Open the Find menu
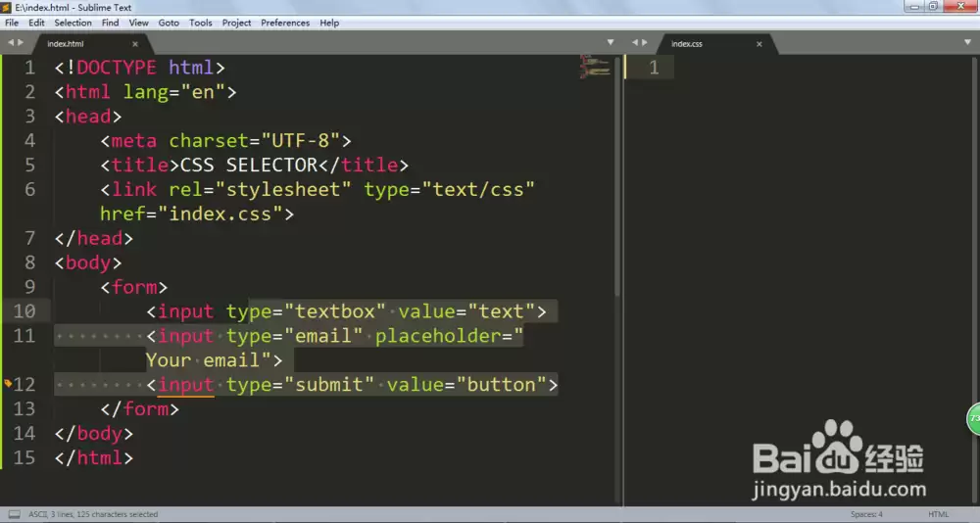This screenshot has width=980, height=523. [x=110, y=23]
